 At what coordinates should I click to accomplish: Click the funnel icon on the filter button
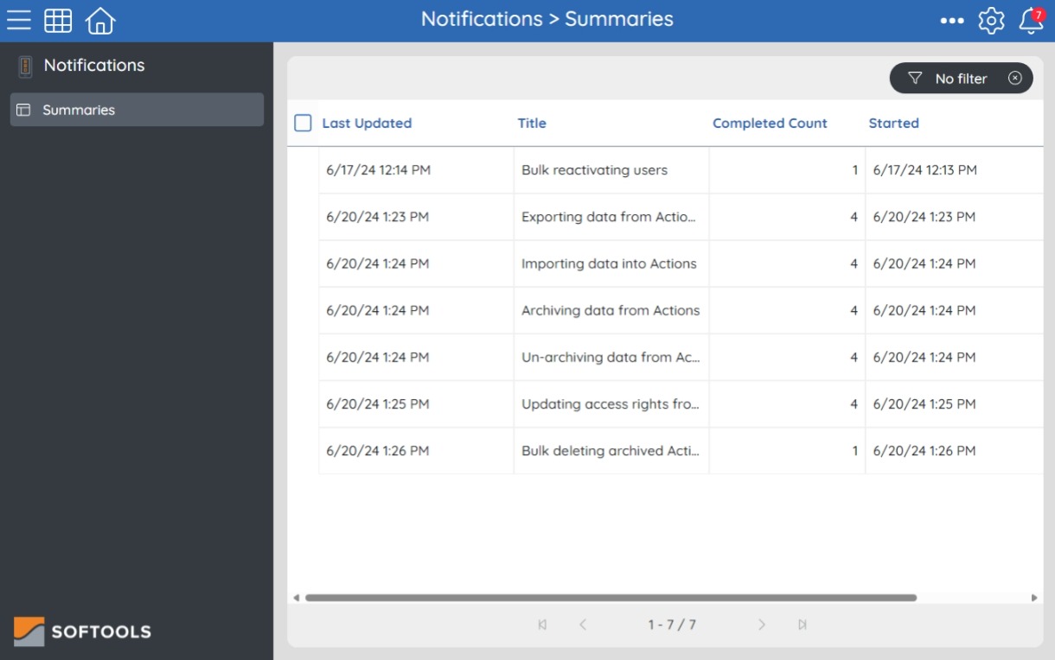click(x=915, y=78)
